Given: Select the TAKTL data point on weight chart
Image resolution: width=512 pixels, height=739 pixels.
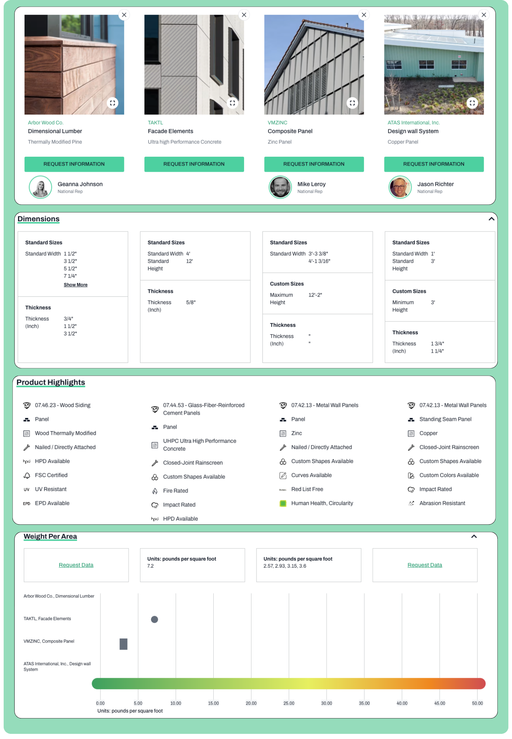Looking at the screenshot, I should point(154,620).
